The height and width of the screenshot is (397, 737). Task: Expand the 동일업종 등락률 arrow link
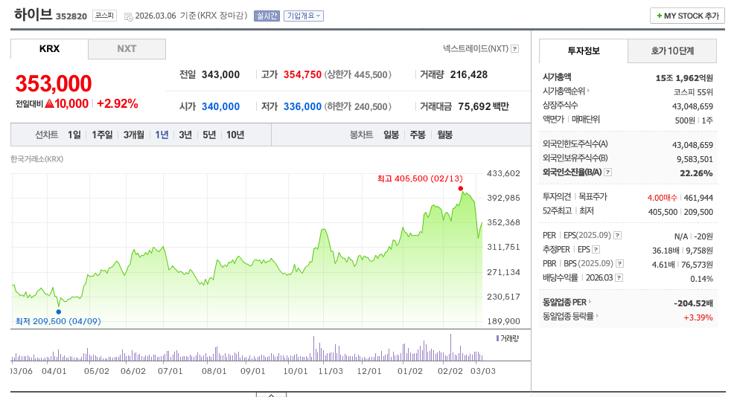[597, 316]
